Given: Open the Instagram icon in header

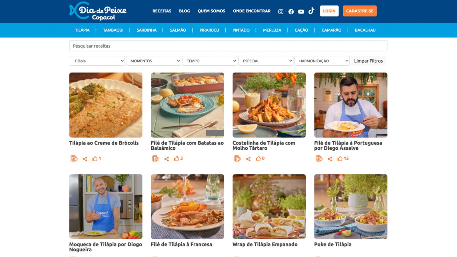Looking at the screenshot, I should (281, 11).
